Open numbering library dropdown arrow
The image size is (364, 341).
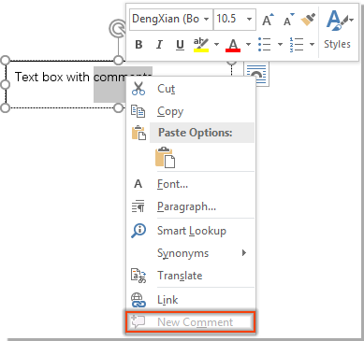(312, 45)
